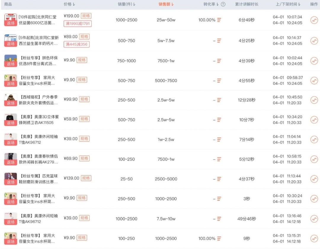Click the 满1990减1791 coupon tag
320x249 pixels.
78,24
